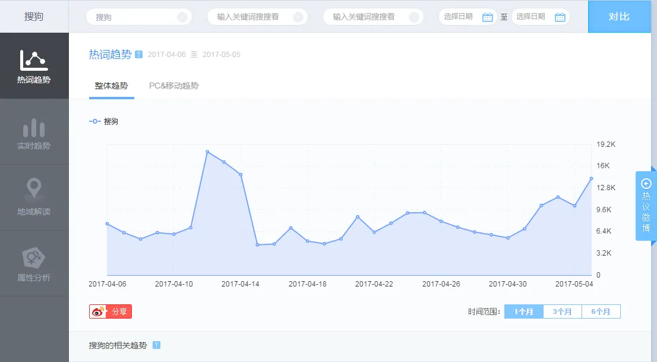
Task: Click the Weibo 分享 share button
Action: (110, 311)
